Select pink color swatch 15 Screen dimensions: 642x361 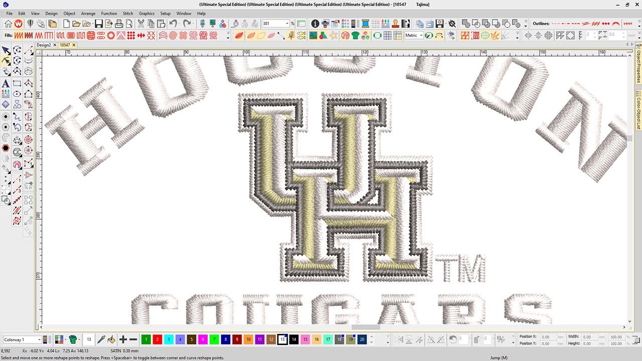(x=305, y=339)
